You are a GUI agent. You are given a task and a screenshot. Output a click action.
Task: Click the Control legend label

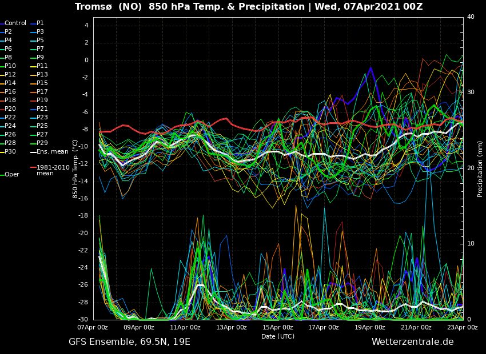coord(15,23)
